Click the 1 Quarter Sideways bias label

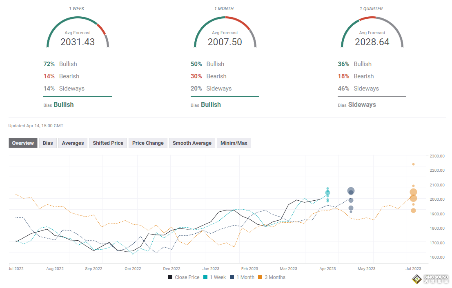(362, 105)
